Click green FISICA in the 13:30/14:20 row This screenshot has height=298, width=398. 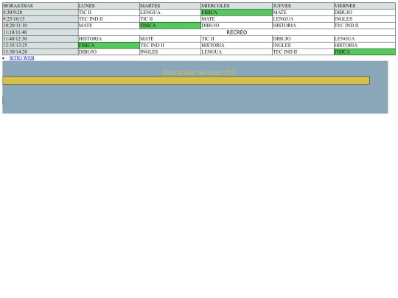[365, 52]
